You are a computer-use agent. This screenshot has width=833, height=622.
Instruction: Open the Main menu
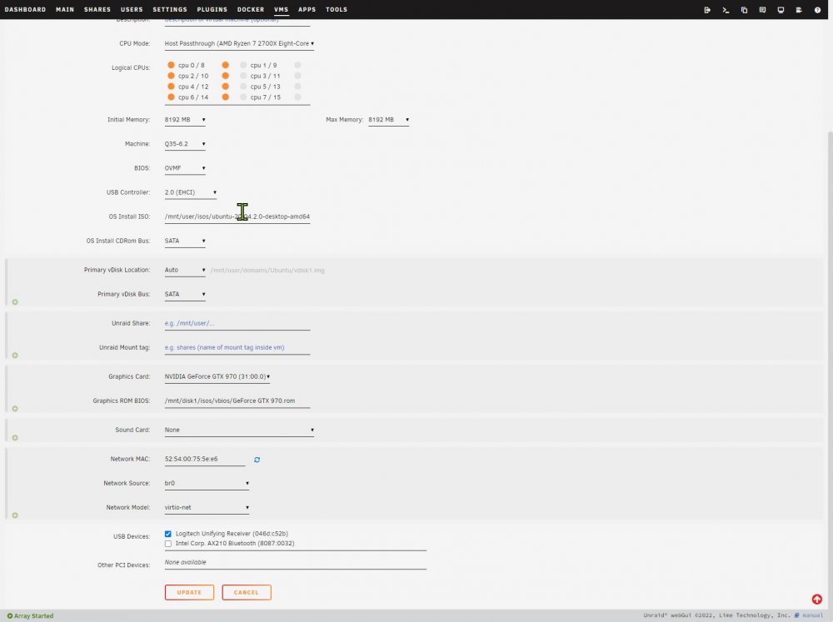pyautogui.click(x=65, y=9)
